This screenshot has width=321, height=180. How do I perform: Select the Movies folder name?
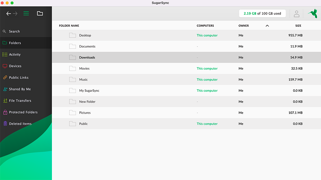pyautogui.click(x=84, y=68)
